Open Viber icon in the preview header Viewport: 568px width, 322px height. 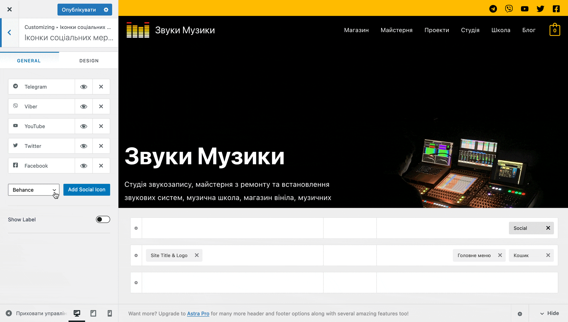coord(509,9)
